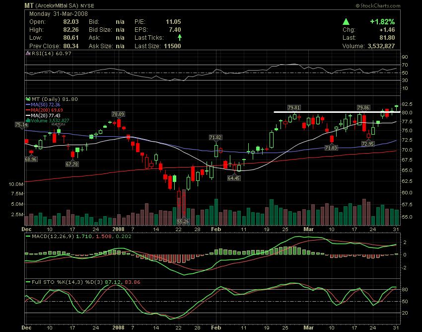422x332 pixels.
Task: Click the RSI axis label 90
Action: tap(405, 57)
